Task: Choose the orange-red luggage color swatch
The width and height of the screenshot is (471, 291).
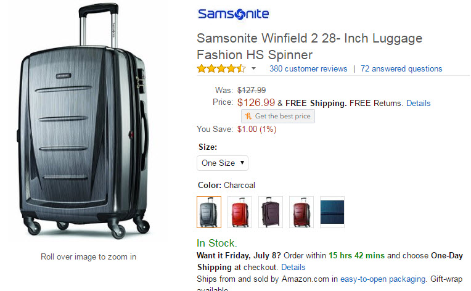Action: (240, 212)
